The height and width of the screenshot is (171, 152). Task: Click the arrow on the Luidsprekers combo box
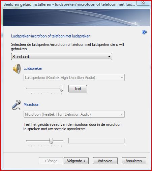point(122,78)
